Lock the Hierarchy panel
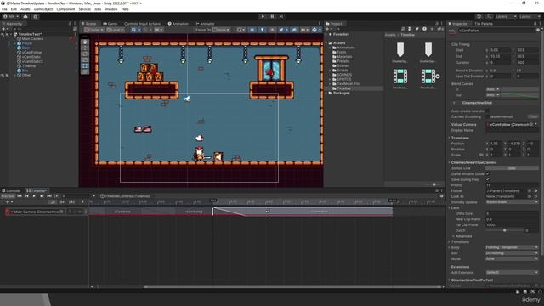544x306 pixels. 70,24
